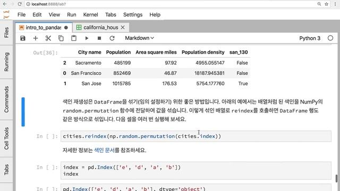Open the Edit menu
340x191 pixels.
click(x=37, y=15)
